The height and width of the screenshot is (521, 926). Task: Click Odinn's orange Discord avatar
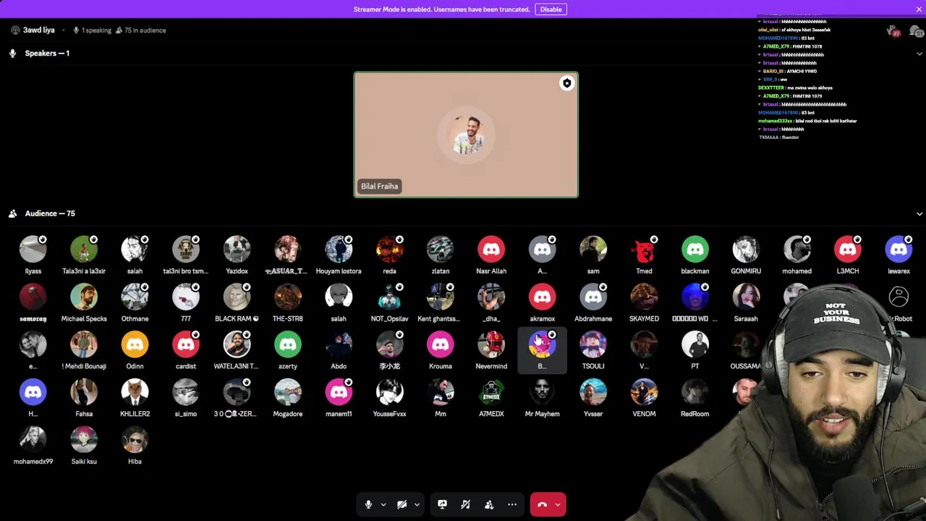coord(135,344)
